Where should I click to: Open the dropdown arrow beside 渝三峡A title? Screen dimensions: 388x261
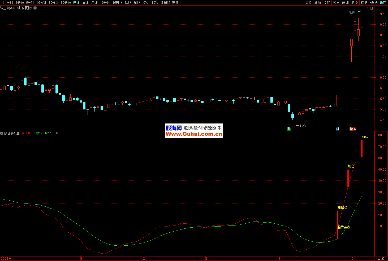click(35, 8)
